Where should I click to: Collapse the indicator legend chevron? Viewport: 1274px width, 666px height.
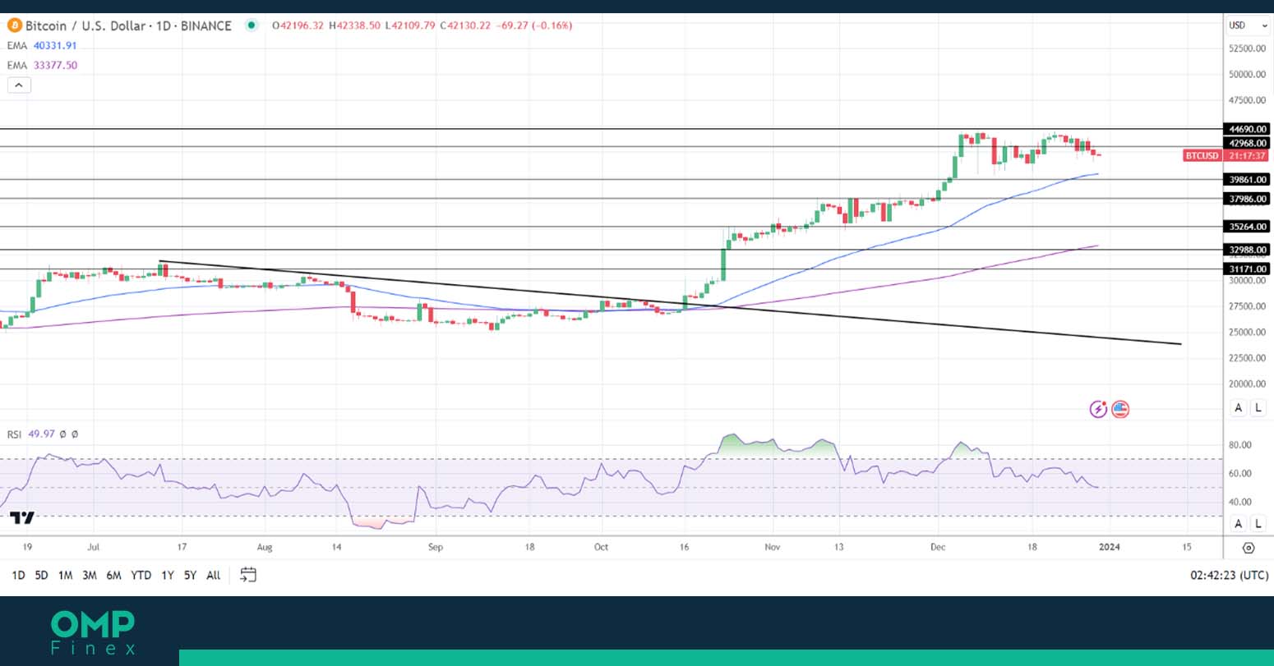[x=19, y=85]
